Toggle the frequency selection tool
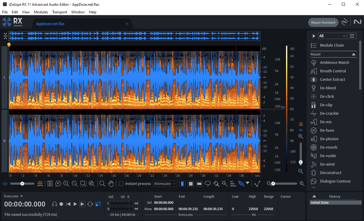Screen dimensions: 364x221 click(199, 183)
